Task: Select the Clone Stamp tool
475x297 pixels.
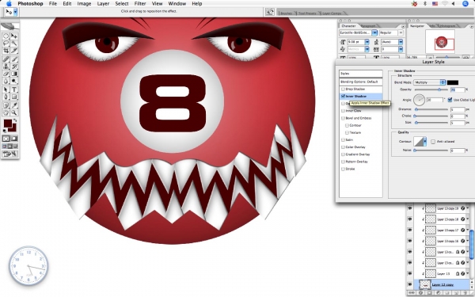Action: 6,67
